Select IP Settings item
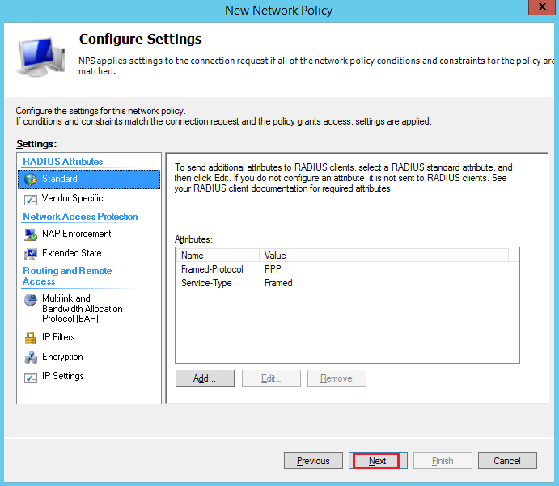 point(63,376)
